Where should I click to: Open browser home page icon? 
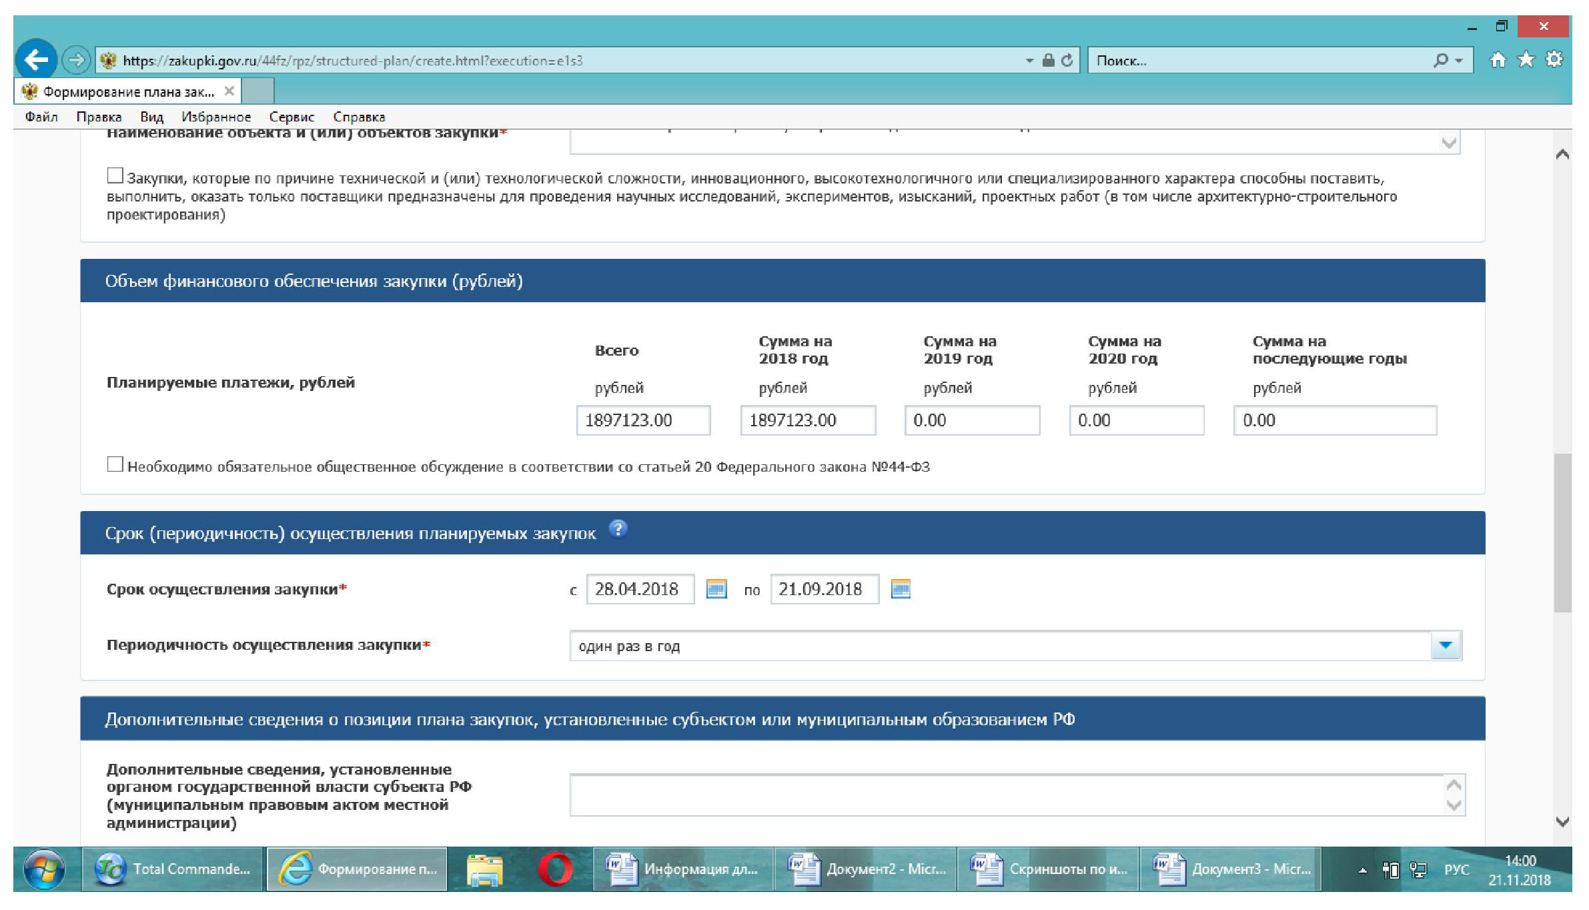click(1498, 60)
